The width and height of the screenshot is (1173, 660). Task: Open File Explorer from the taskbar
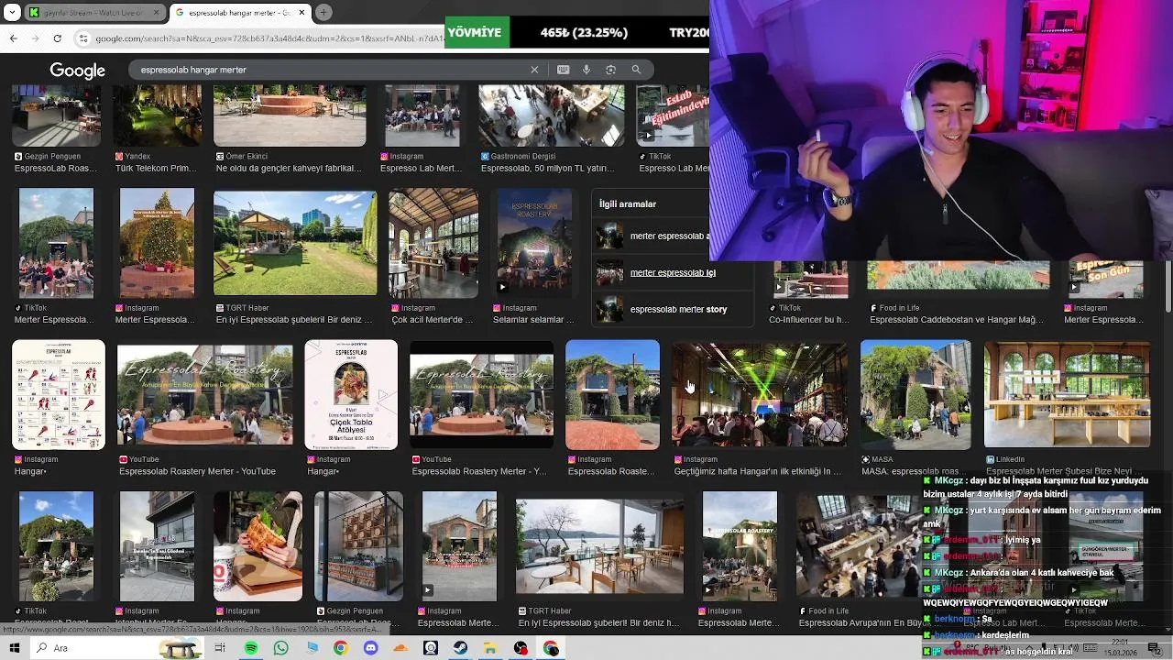490,648
